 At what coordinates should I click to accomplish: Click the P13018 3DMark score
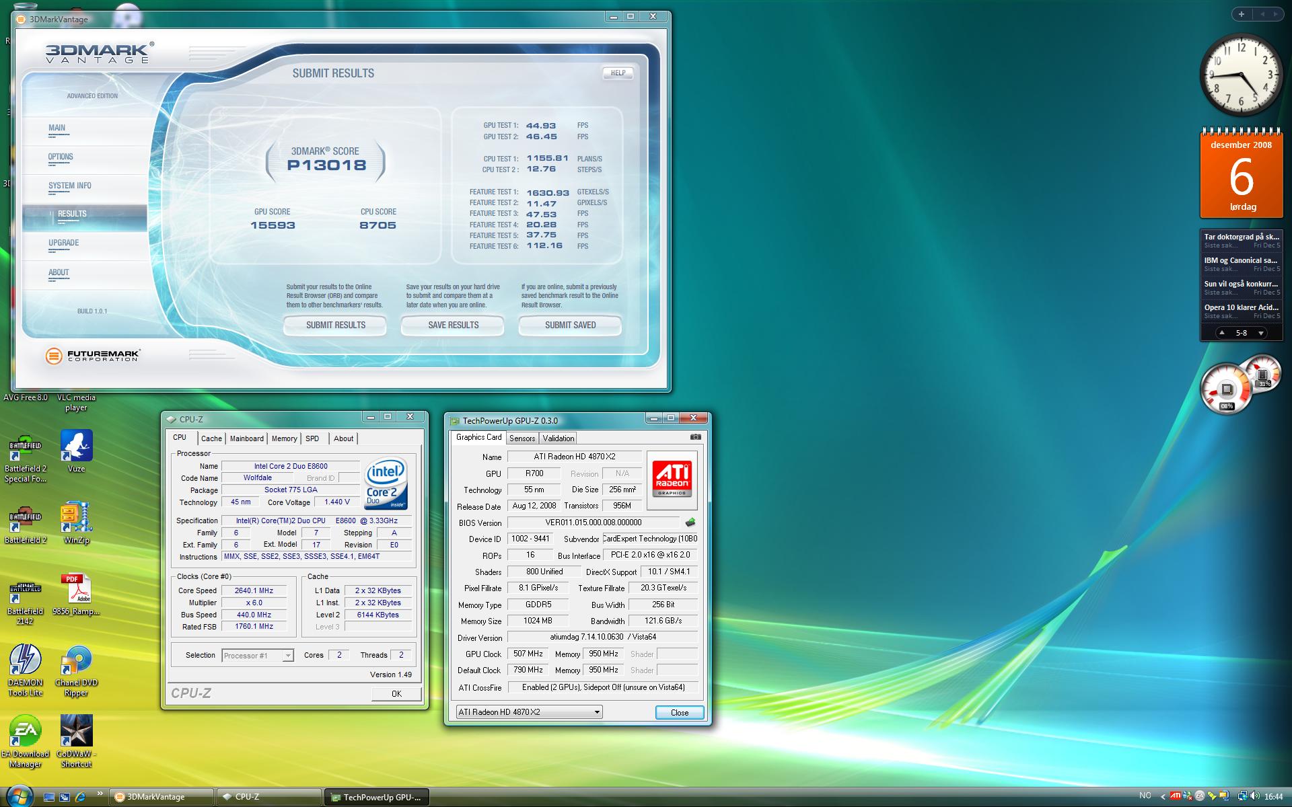(327, 165)
